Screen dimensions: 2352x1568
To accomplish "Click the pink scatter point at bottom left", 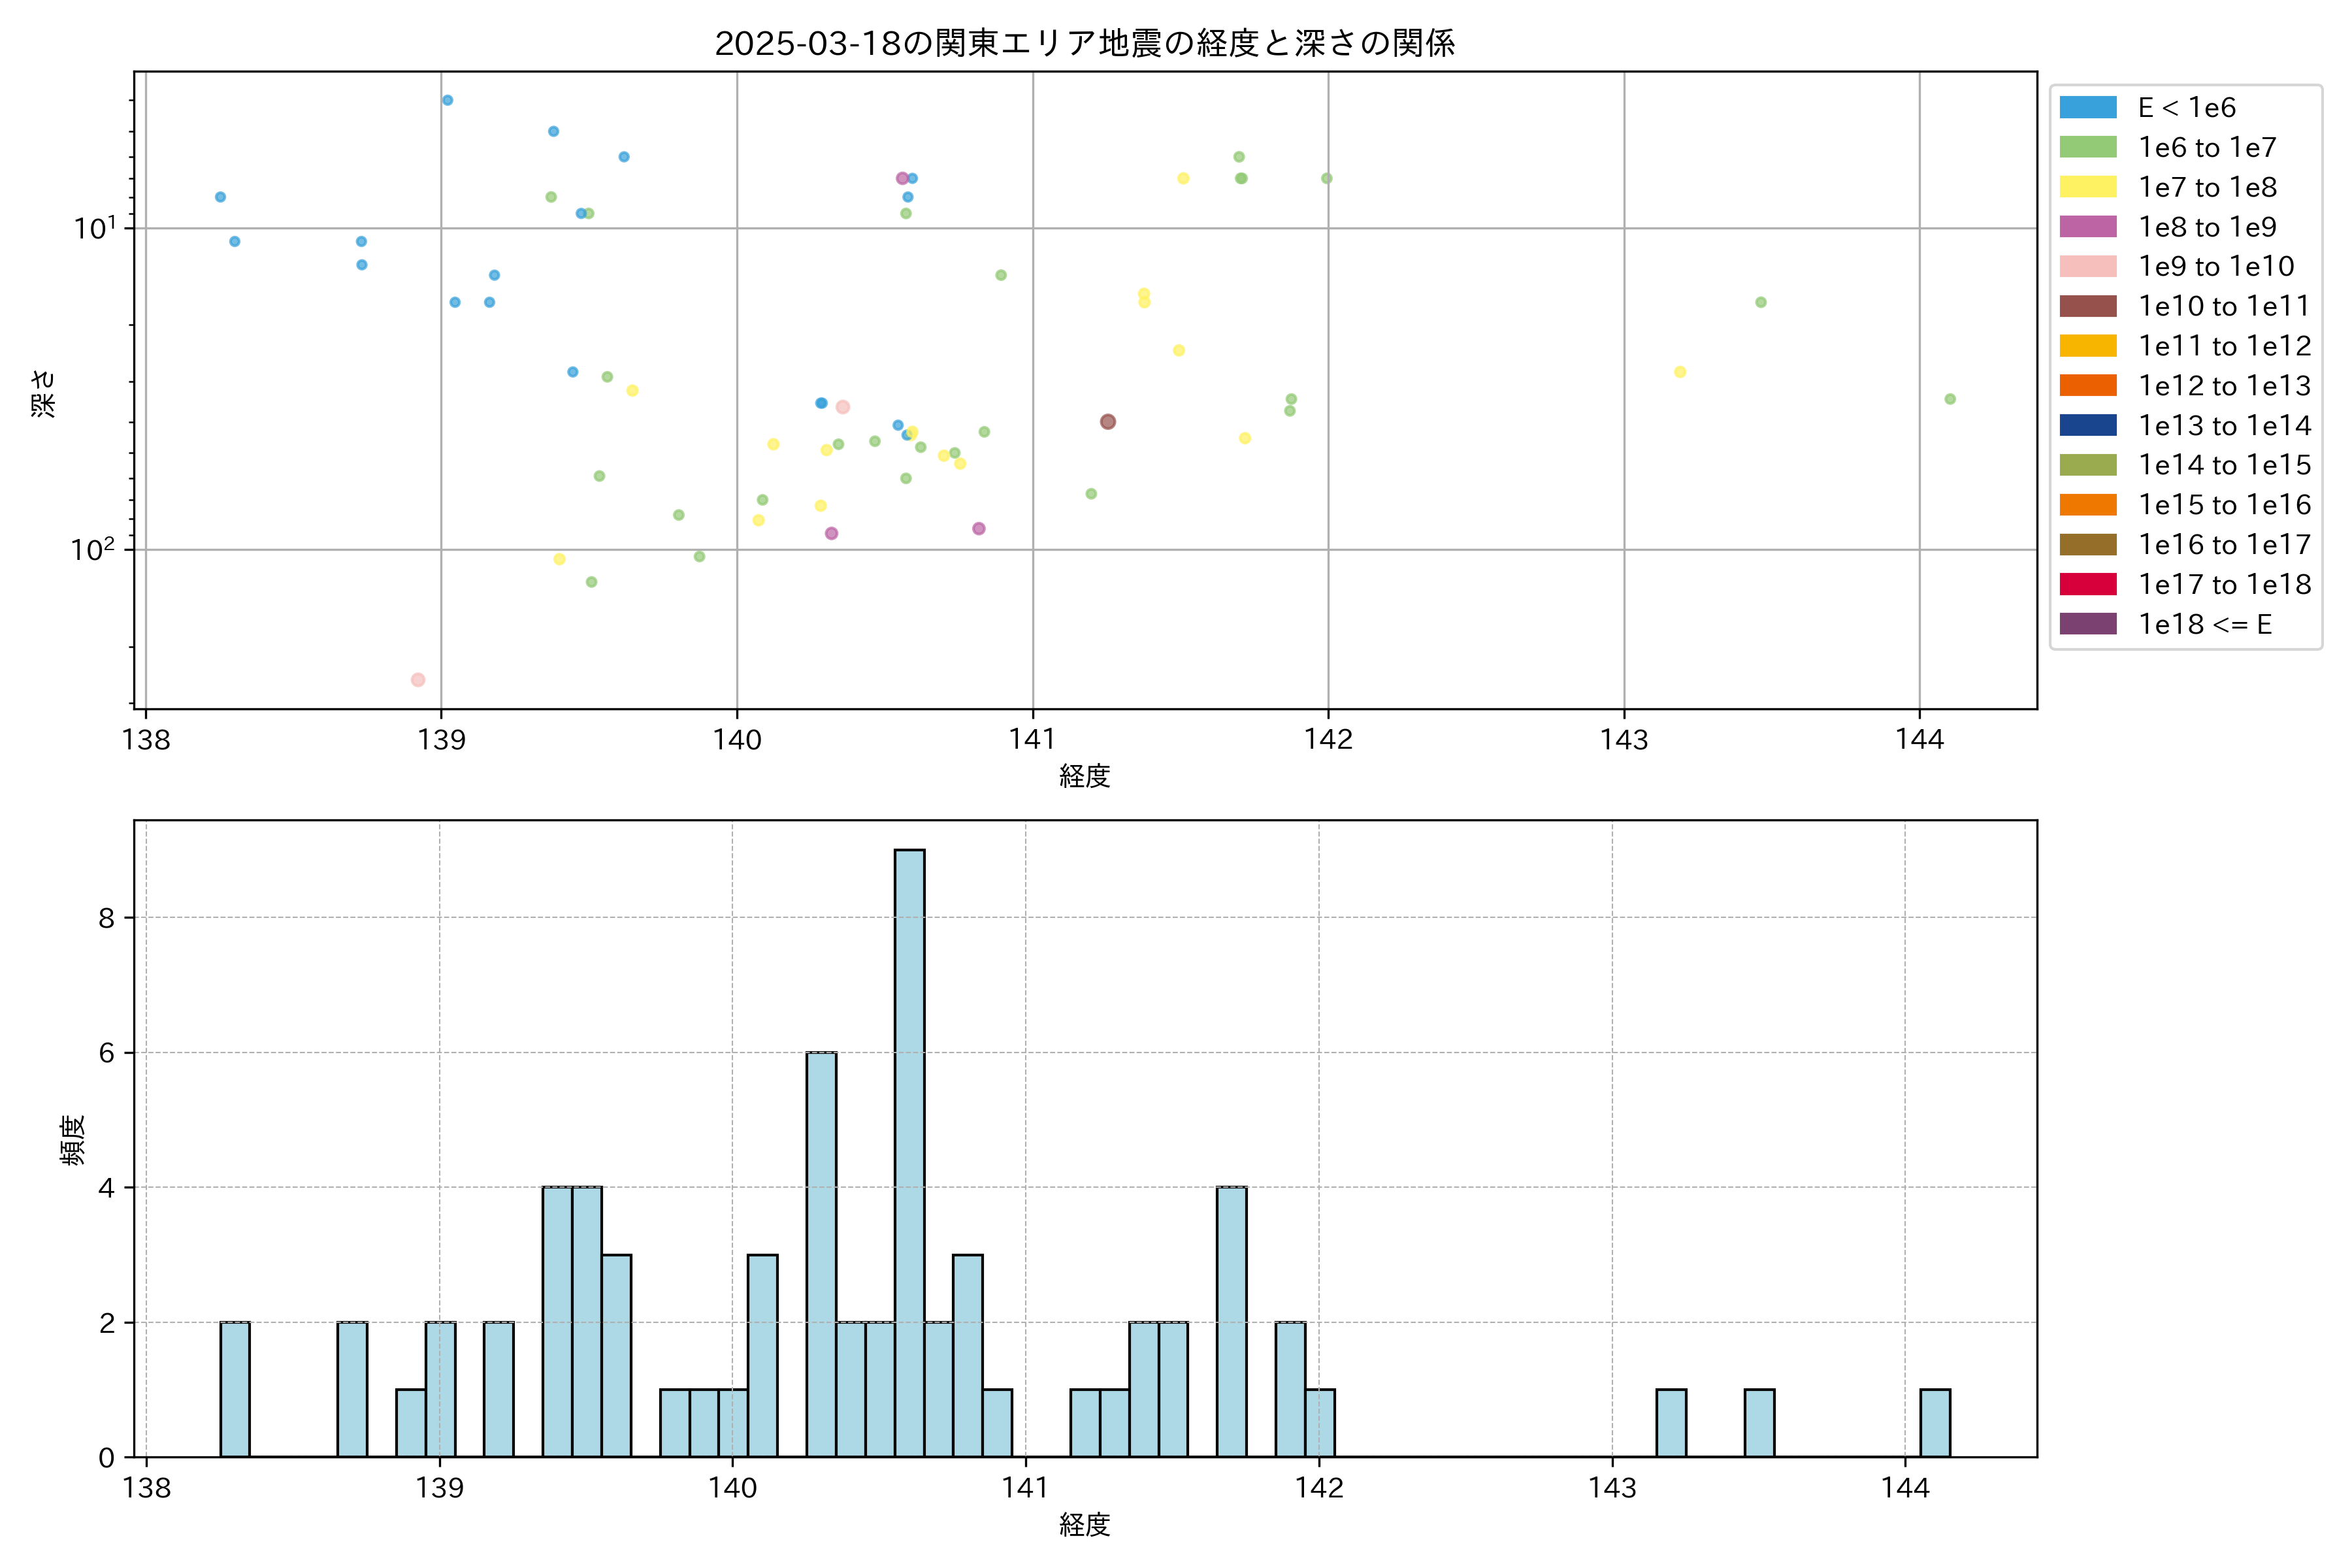I will (x=418, y=680).
